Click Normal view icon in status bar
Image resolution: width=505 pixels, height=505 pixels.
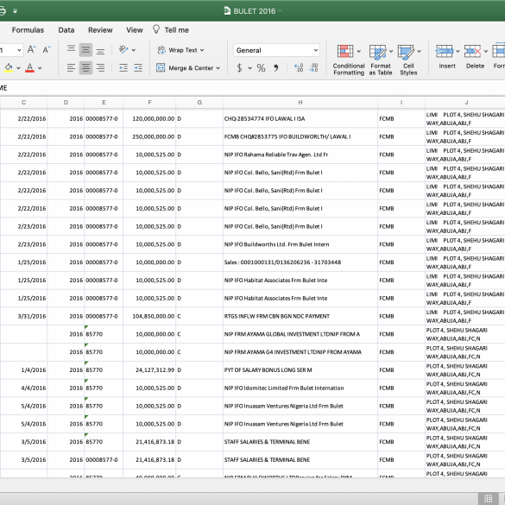(489, 498)
